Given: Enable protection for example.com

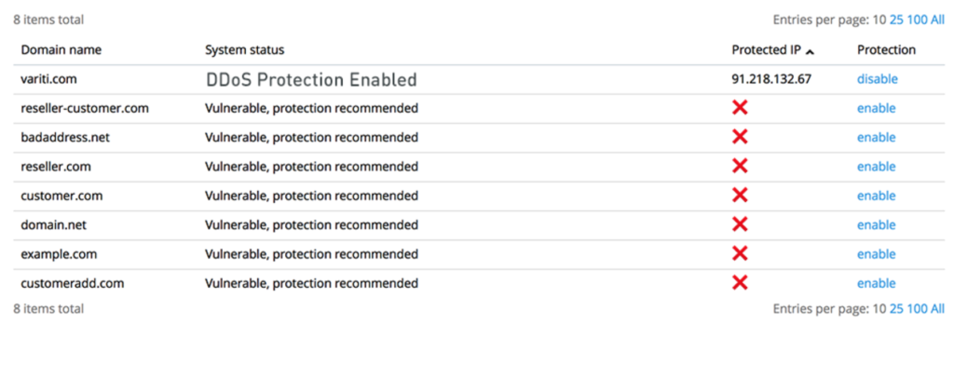Looking at the screenshot, I should tap(876, 254).
